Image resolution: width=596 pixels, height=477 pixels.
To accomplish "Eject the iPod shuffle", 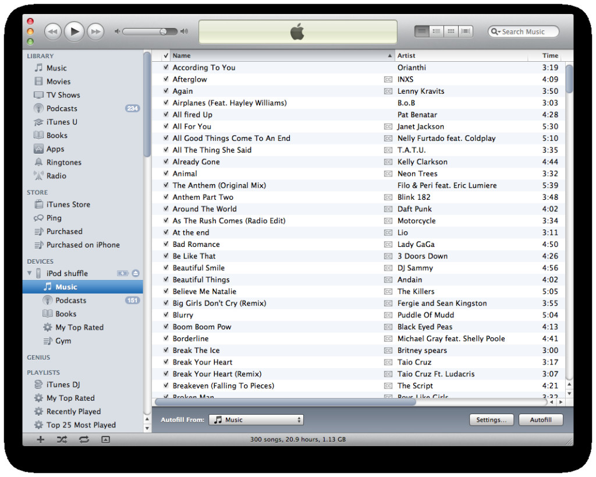I will [x=136, y=273].
